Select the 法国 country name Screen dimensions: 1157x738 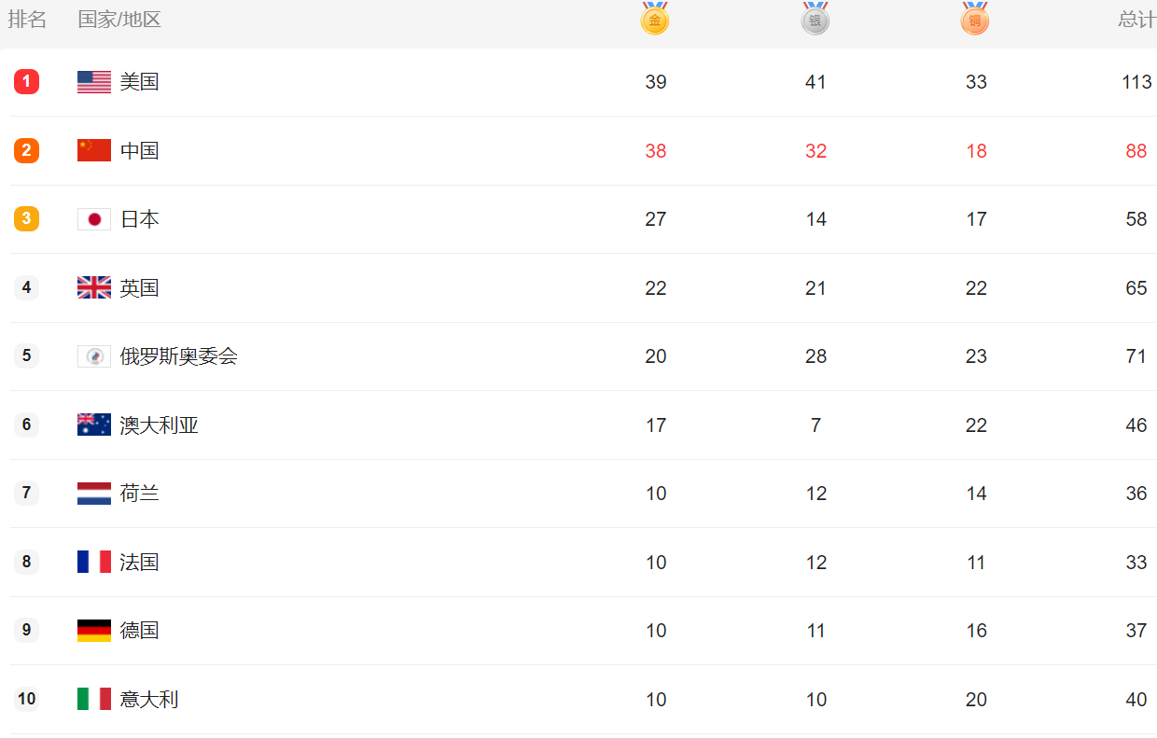pyautogui.click(x=139, y=562)
